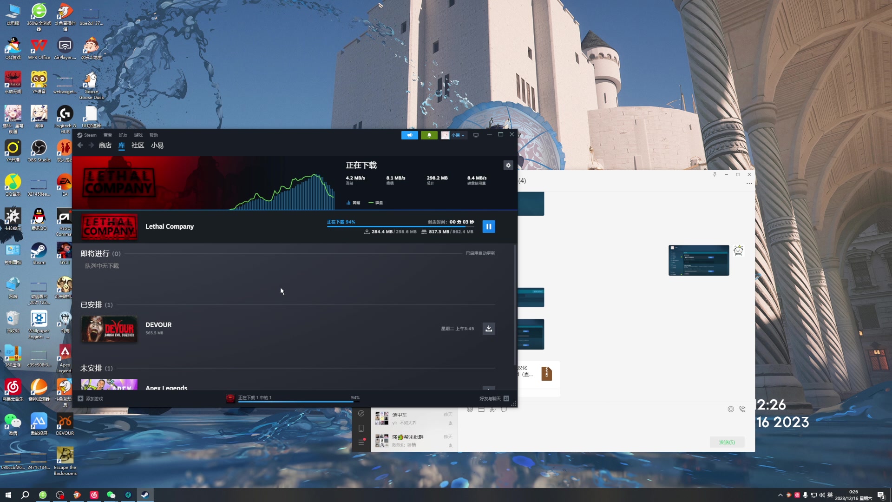
Task: Open the Lethal Company game thumbnail
Action: [109, 227]
